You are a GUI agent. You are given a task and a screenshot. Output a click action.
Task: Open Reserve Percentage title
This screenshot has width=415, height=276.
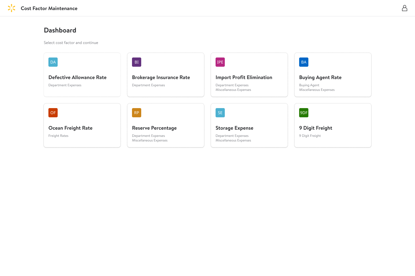tap(154, 128)
